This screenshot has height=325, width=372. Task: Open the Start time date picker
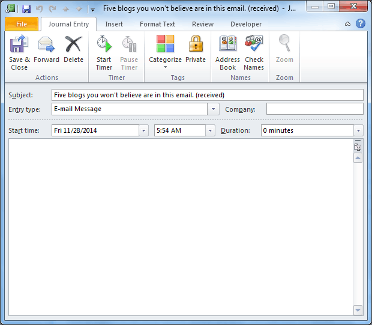[x=143, y=130]
